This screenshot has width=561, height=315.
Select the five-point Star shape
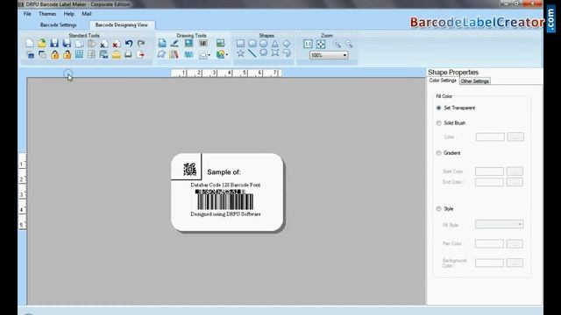pyautogui.click(x=240, y=53)
